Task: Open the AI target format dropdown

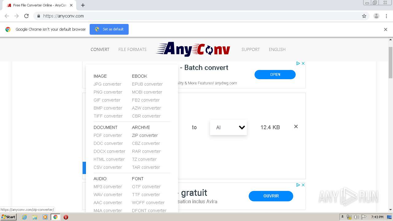Action: tap(228, 127)
